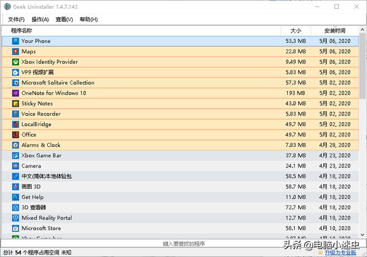Click the 193 MB size cell
Viewport: 367px width, 257px height.
[295, 93]
